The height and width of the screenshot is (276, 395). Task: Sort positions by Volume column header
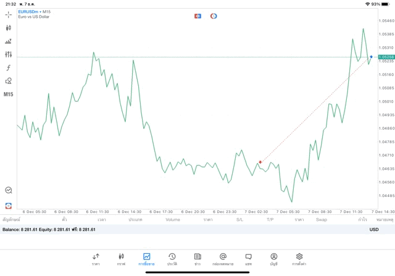tap(173, 220)
